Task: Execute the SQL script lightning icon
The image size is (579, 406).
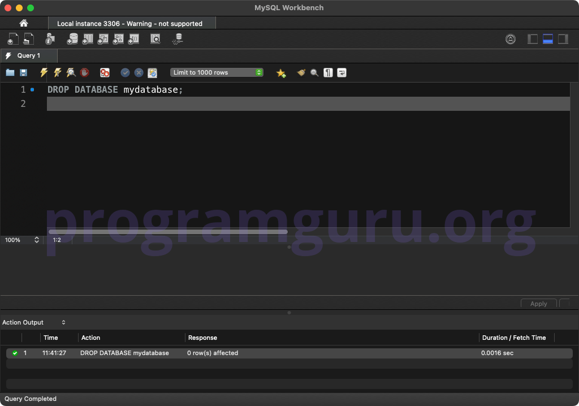Action: [x=44, y=72]
